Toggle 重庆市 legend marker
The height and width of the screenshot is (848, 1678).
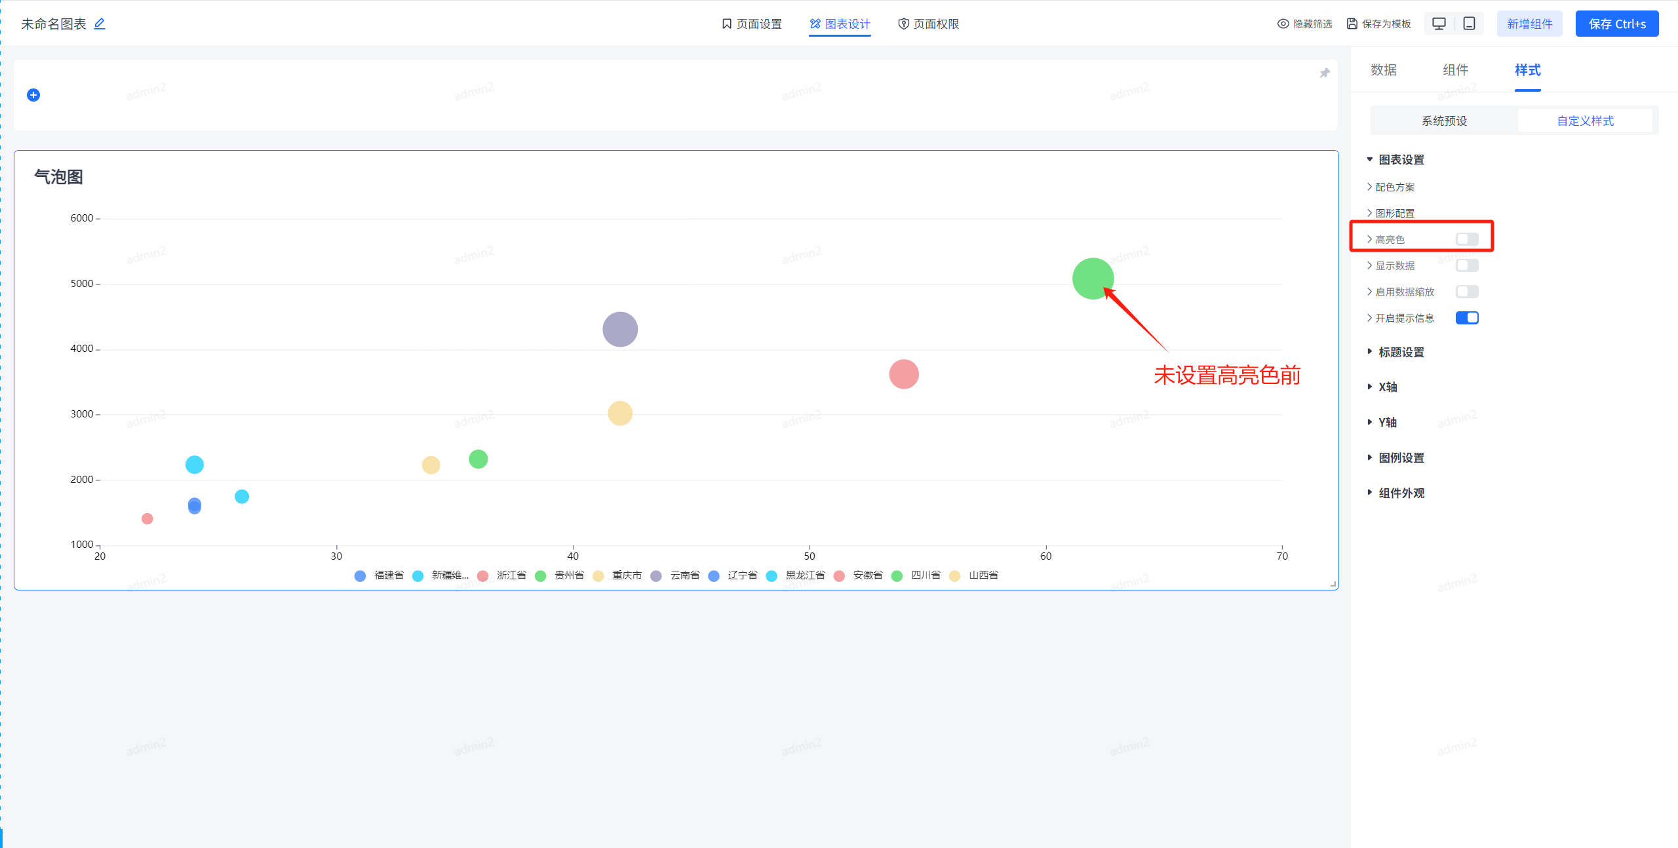pos(598,575)
